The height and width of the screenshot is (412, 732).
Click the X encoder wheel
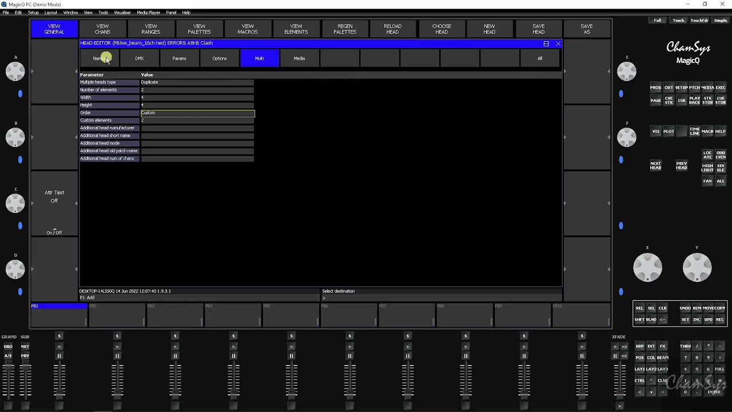pyautogui.click(x=647, y=267)
